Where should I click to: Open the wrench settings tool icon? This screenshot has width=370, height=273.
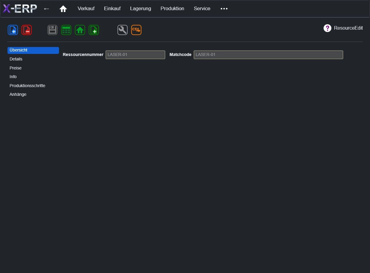(x=123, y=30)
